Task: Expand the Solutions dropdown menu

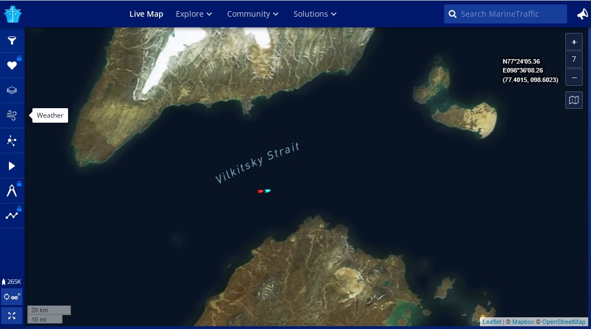Action: (315, 14)
